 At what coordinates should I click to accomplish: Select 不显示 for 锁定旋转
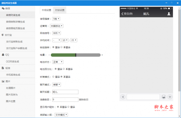click(x=62, y=47)
